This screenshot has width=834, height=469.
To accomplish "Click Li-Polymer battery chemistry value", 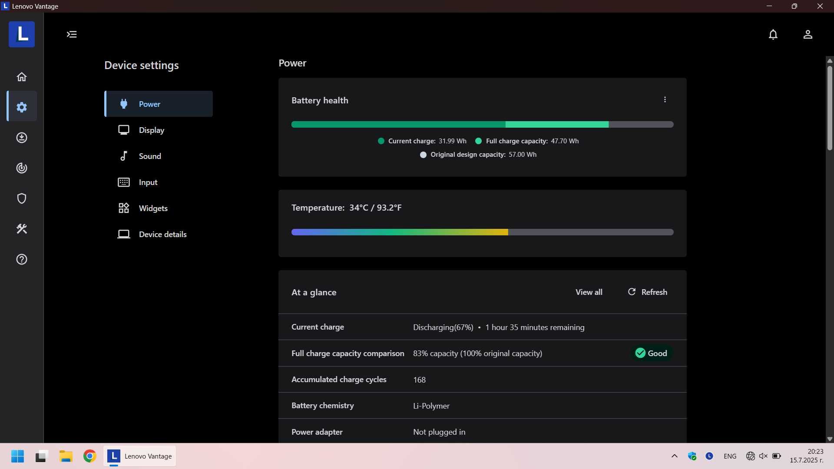I will tap(431, 406).
